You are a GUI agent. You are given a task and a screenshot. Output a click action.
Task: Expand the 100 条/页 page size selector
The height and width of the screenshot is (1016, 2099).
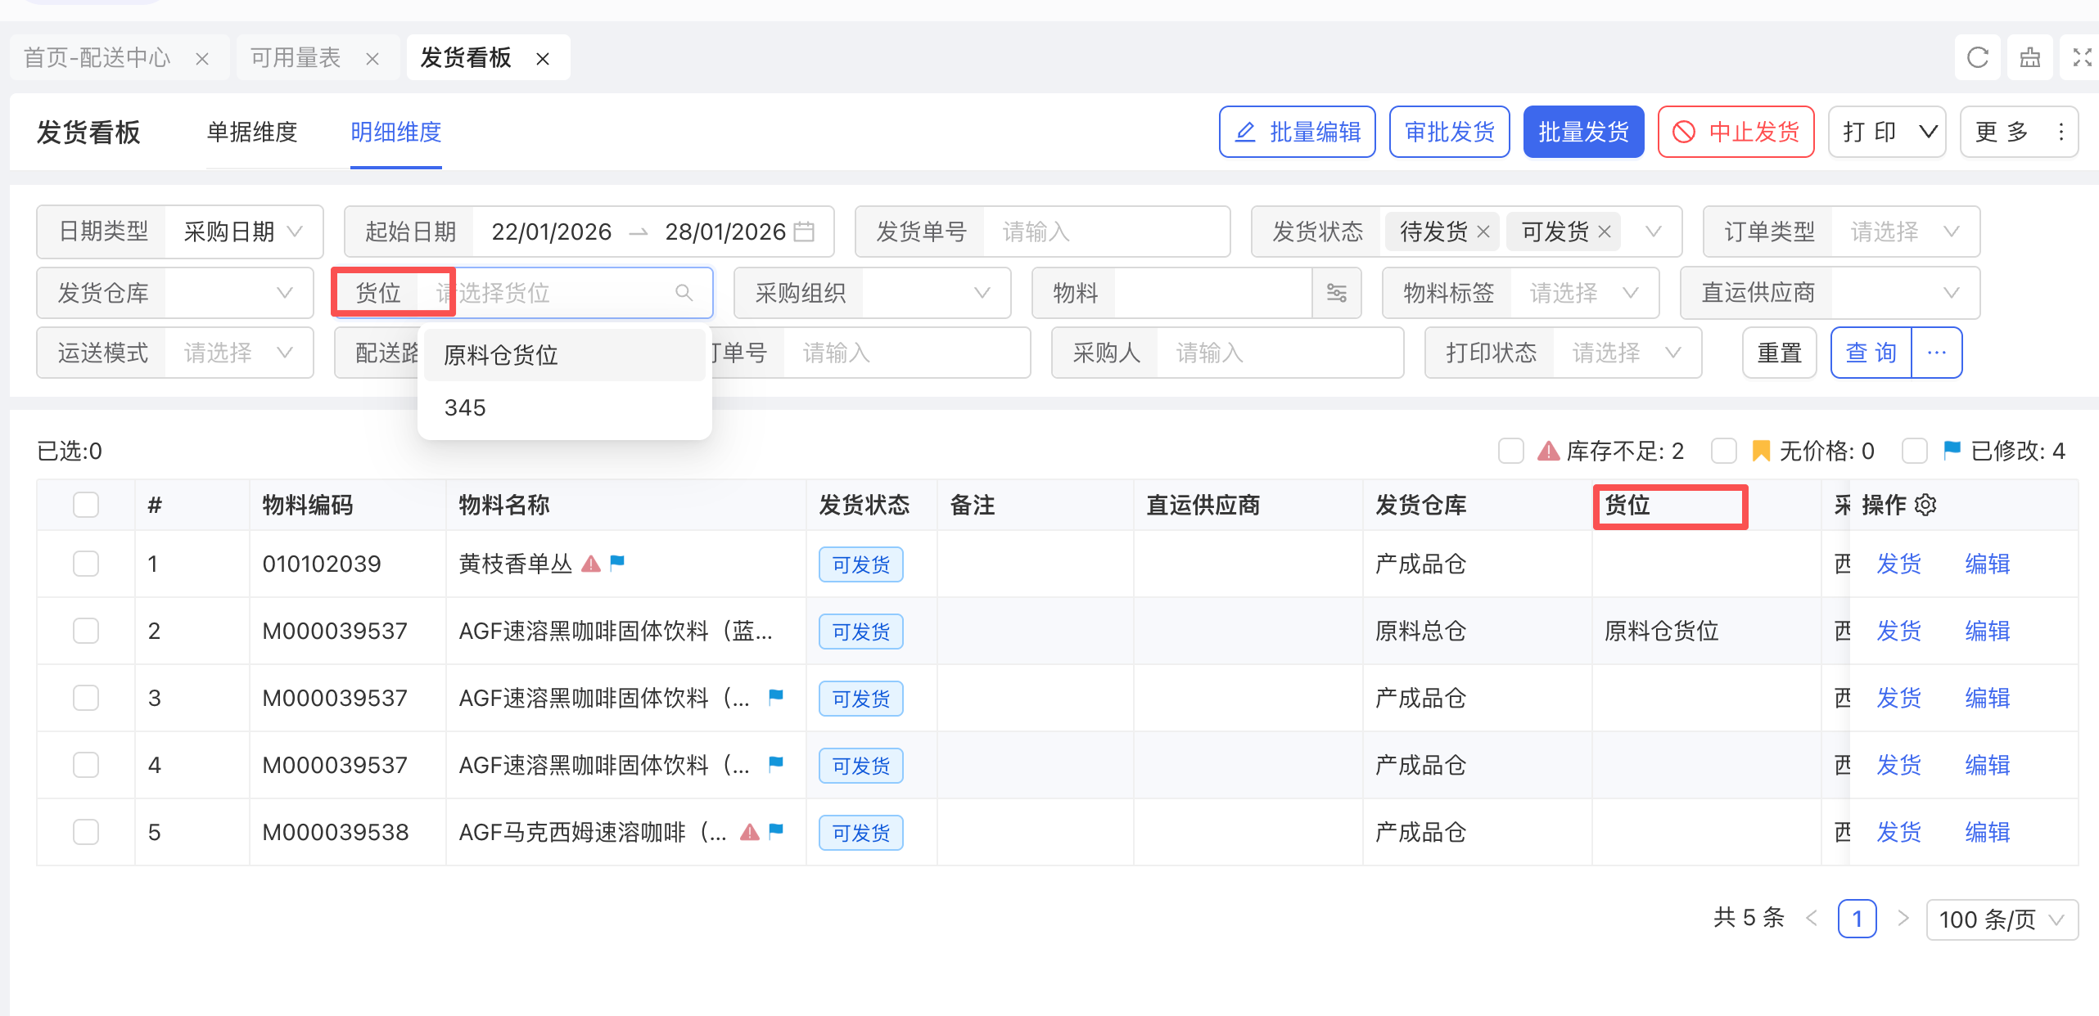[2002, 919]
